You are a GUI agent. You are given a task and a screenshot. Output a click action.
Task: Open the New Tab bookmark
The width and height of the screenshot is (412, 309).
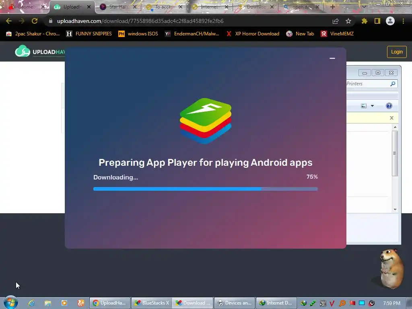tap(300, 34)
